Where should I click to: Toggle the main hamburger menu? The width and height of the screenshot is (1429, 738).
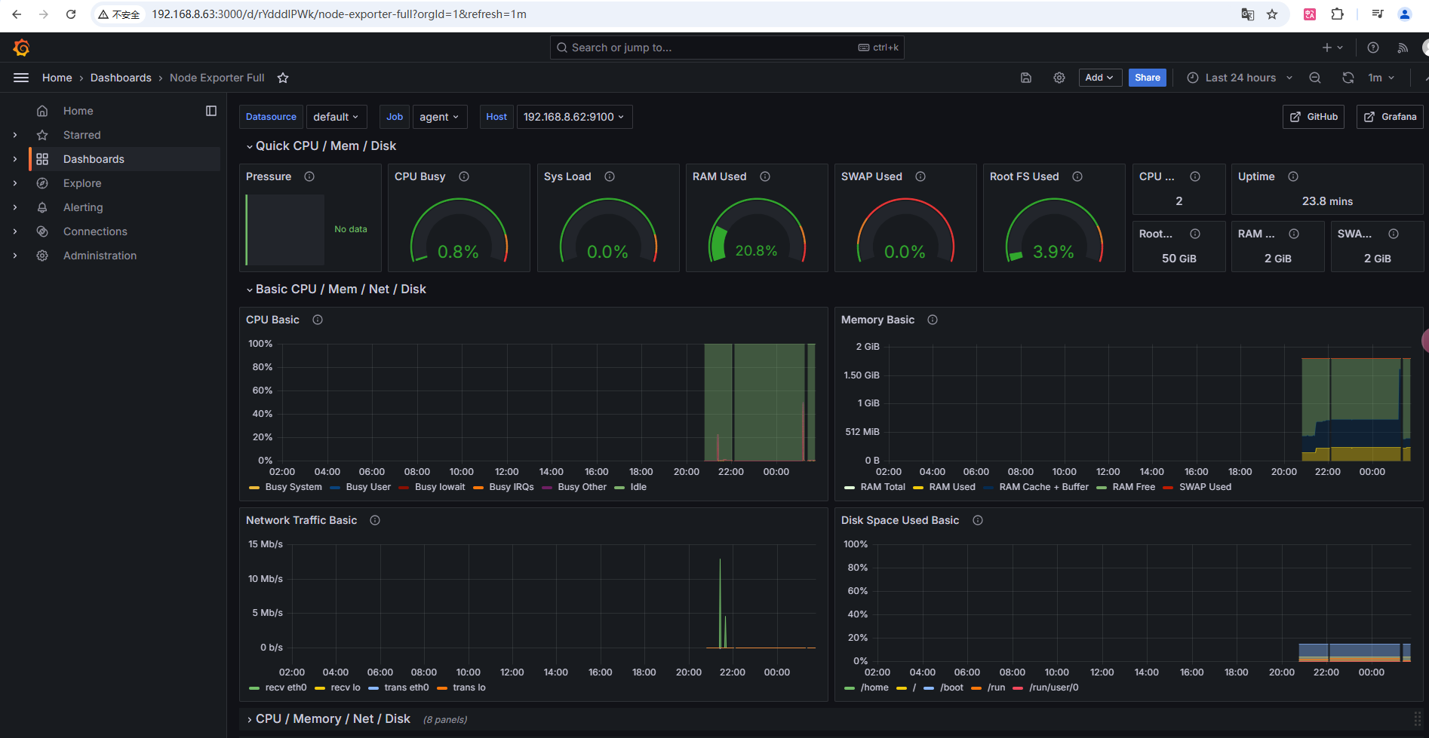coord(21,78)
